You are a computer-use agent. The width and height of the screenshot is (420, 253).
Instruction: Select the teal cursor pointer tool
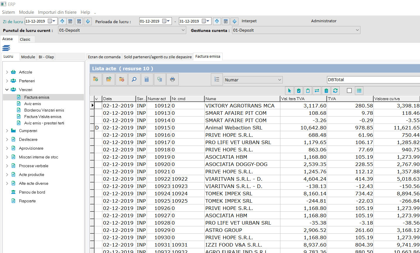pyautogui.click(x=289, y=91)
